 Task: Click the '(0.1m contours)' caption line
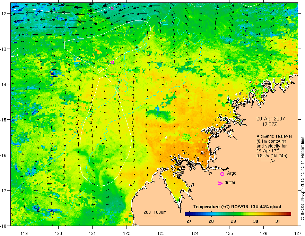(x=271, y=141)
